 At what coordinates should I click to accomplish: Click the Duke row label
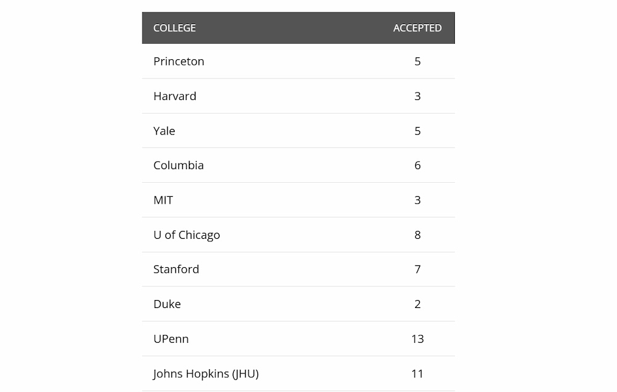pos(167,304)
